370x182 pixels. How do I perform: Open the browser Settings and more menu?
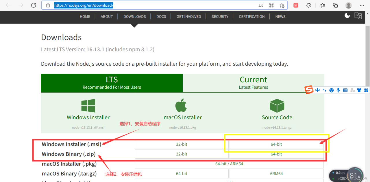point(362,5)
